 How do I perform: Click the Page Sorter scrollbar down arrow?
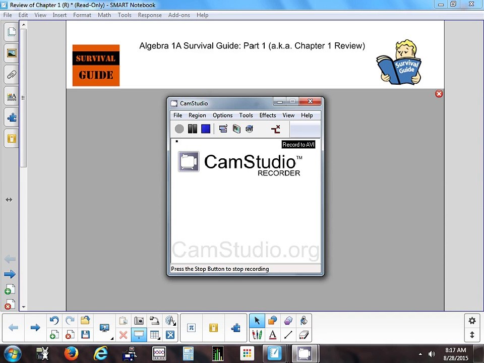click(24, 307)
